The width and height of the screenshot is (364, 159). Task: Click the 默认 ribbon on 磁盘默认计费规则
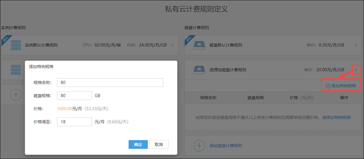(x=190, y=40)
